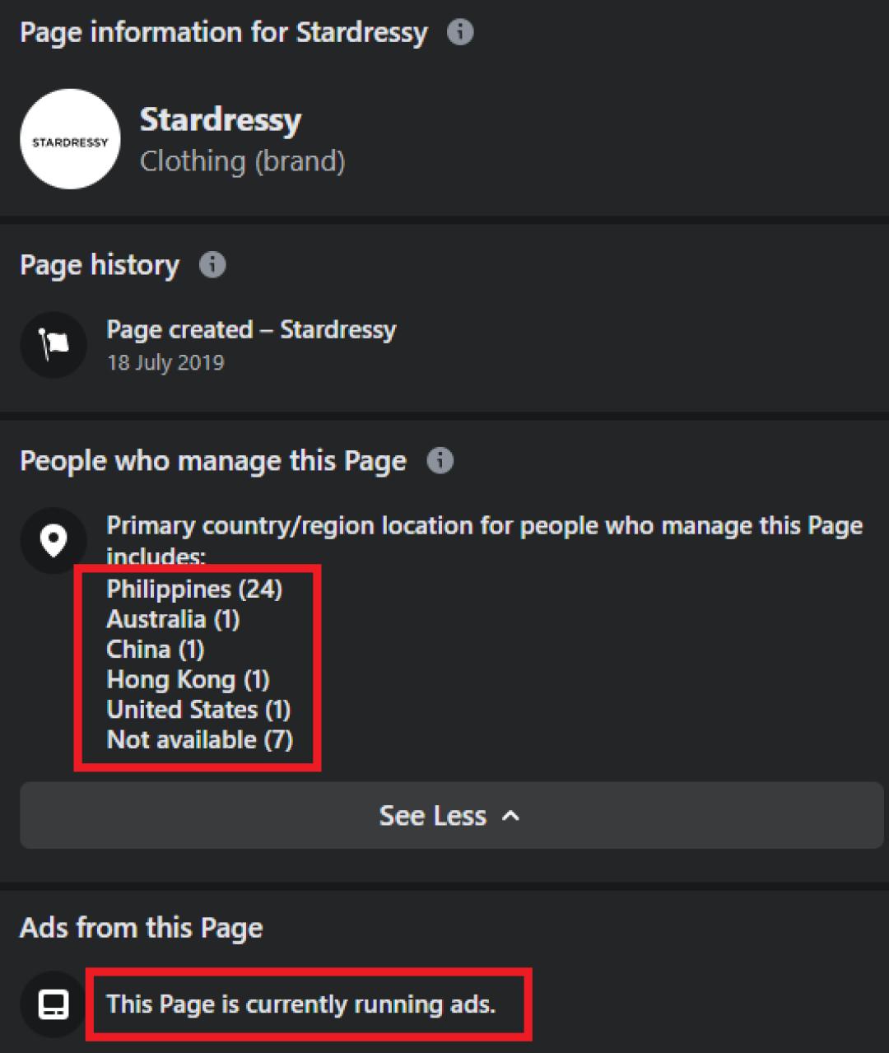This screenshot has width=889, height=1053.
Task: Click the ads monitor icon
Action: coord(54,1004)
